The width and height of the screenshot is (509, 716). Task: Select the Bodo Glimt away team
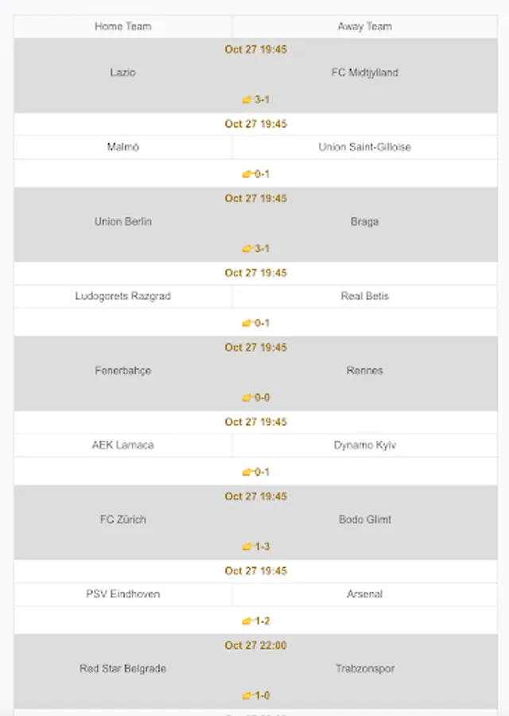365,519
